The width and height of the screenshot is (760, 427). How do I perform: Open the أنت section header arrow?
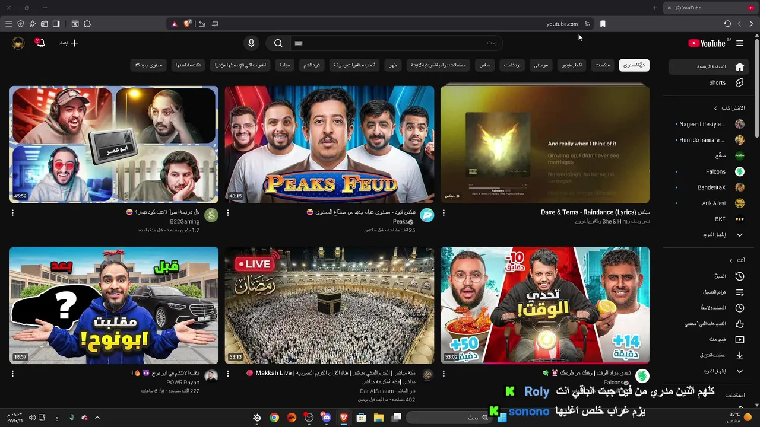pyautogui.click(x=731, y=260)
